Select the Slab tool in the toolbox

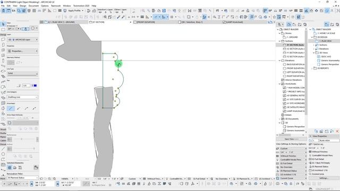pyautogui.click(x=3, y=71)
